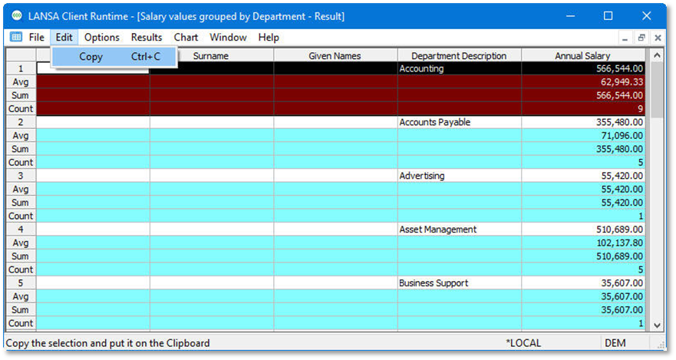Minimize the LANSA Client Runtime window
Image resolution: width=676 pixels, height=360 pixels.
(x=570, y=16)
